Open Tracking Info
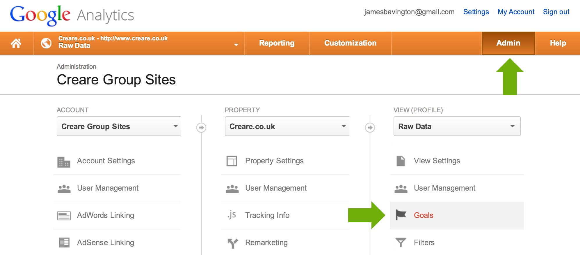Screen dimensions: 580x255 pyautogui.click(x=267, y=215)
